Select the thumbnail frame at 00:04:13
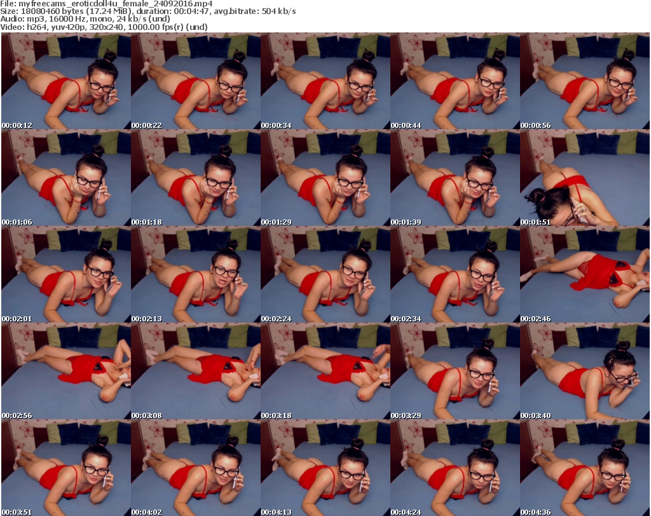The height and width of the screenshot is (516, 651). [x=325, y=468]
